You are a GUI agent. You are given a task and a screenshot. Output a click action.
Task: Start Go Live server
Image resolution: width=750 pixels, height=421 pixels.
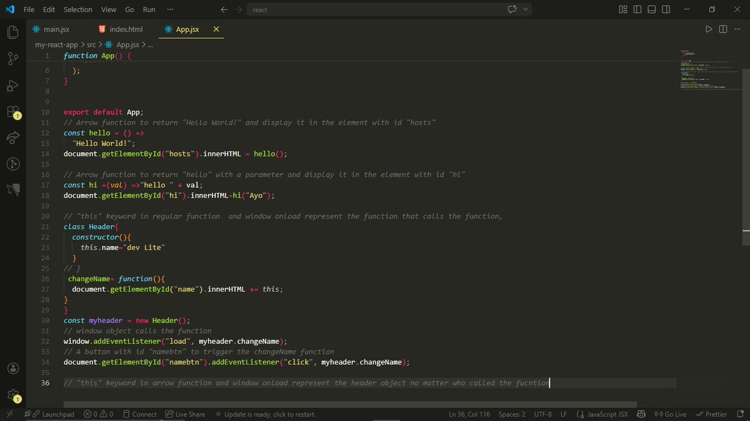pos(670,414)
